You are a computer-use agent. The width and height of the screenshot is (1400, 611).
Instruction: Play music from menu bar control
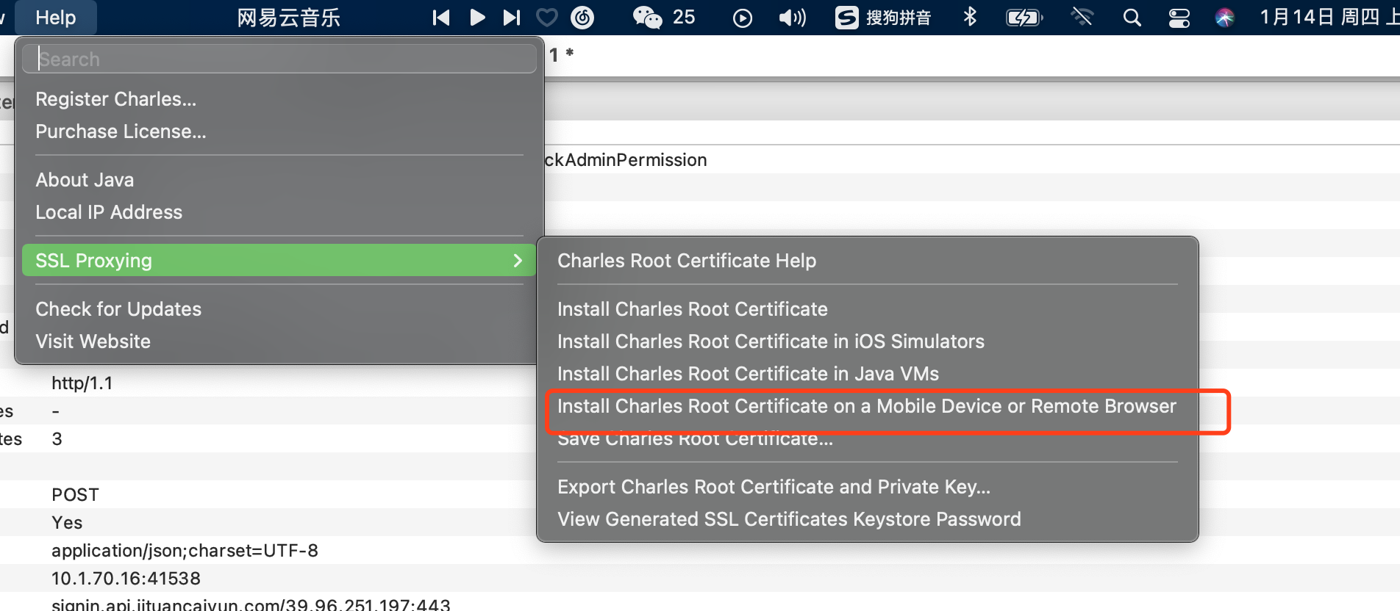(x=477, y=17)
